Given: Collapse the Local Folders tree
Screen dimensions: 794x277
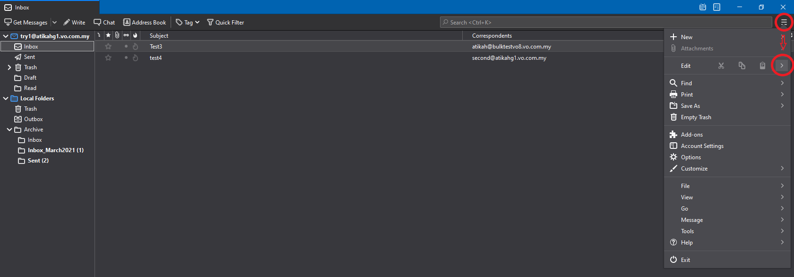Looking at the screenshot, I should tap(6, 98).
